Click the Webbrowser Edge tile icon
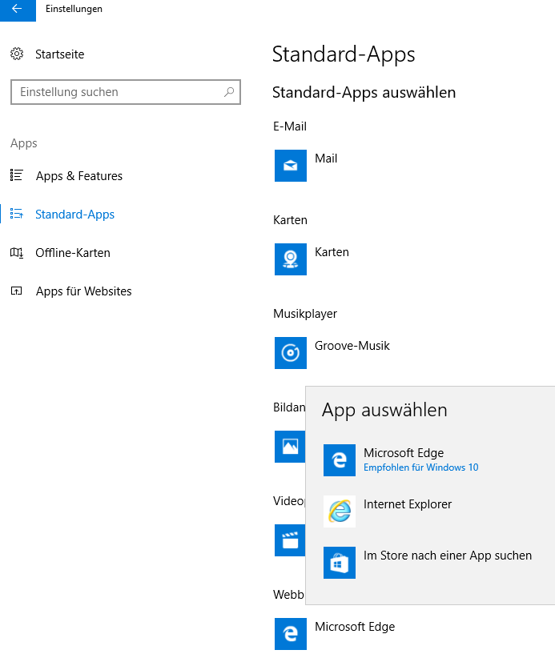 pos(291,634)
